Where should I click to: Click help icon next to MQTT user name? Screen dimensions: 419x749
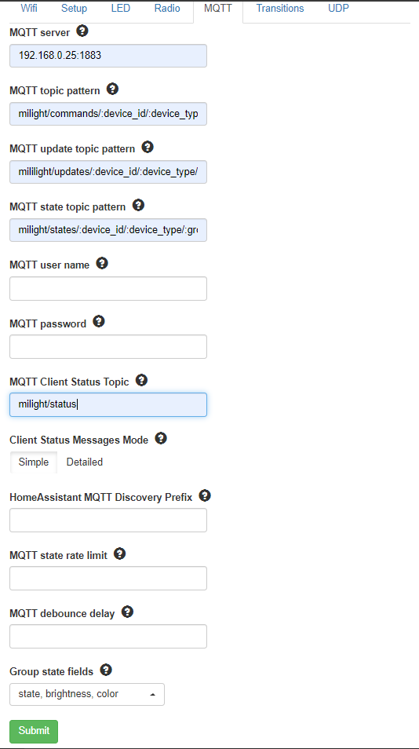[x=102, y=263]
